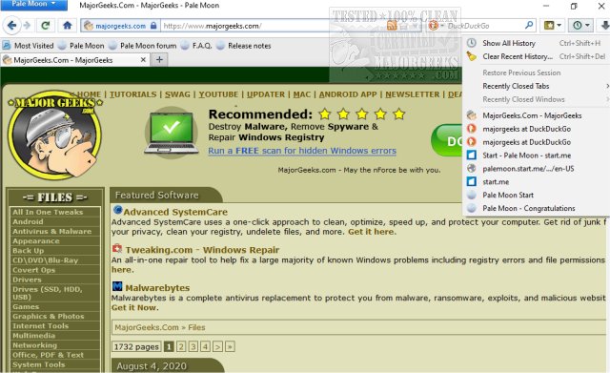Image resolution: width=610 pixels, height=373 pixels.
Task: Go to page 2 in pagination
Action: pos(181,346)
